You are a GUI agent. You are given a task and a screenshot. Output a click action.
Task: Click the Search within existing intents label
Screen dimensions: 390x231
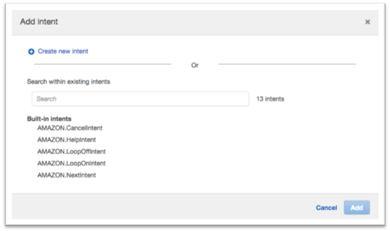pos(69,82)
